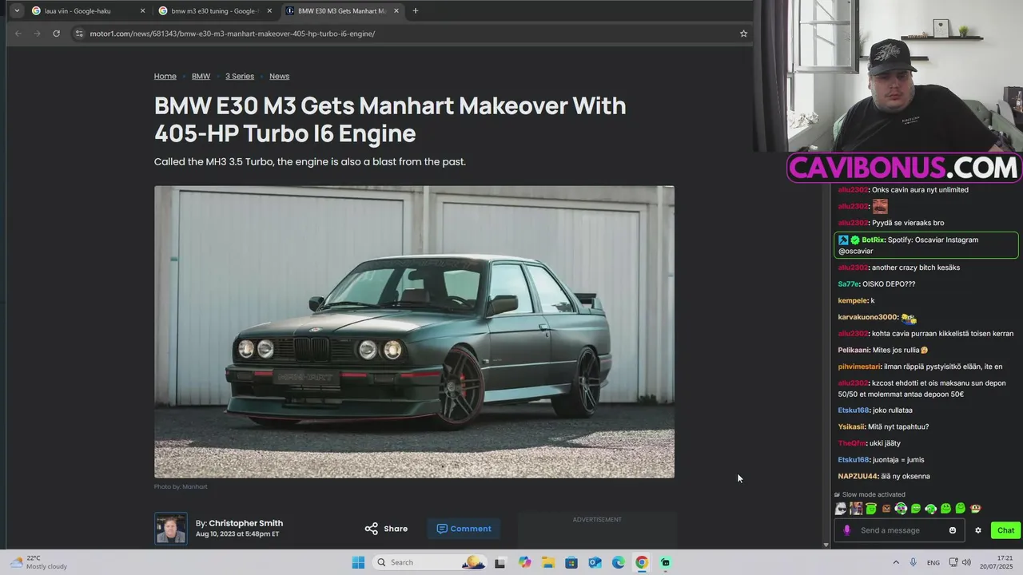Viewport: 1023px width, 575px height.
Task: Click the Chat send button
Action: tap(1005, 530)
